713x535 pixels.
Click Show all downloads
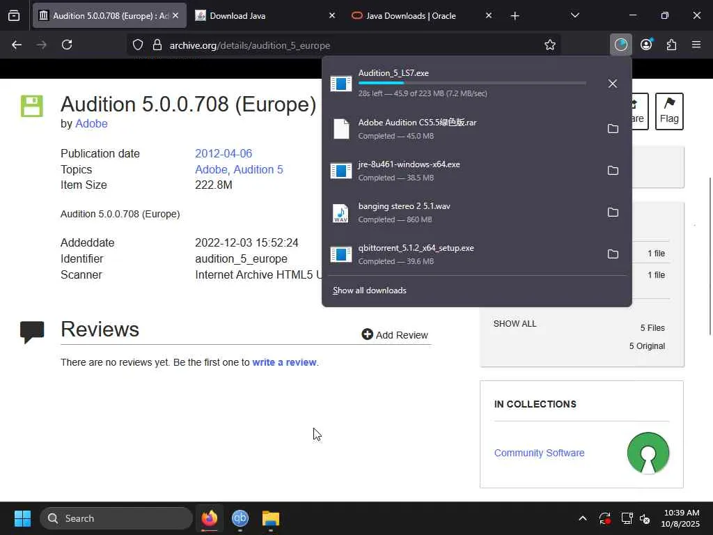click(369, 290)
